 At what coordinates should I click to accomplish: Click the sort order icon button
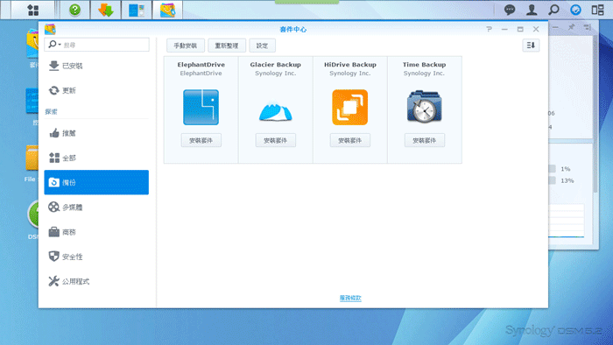531,46
